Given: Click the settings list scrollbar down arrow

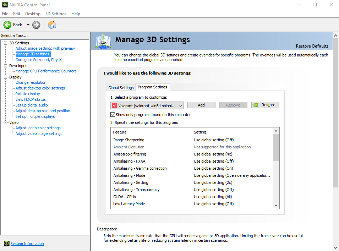Looking at the screenshot, I should (276, 206).
